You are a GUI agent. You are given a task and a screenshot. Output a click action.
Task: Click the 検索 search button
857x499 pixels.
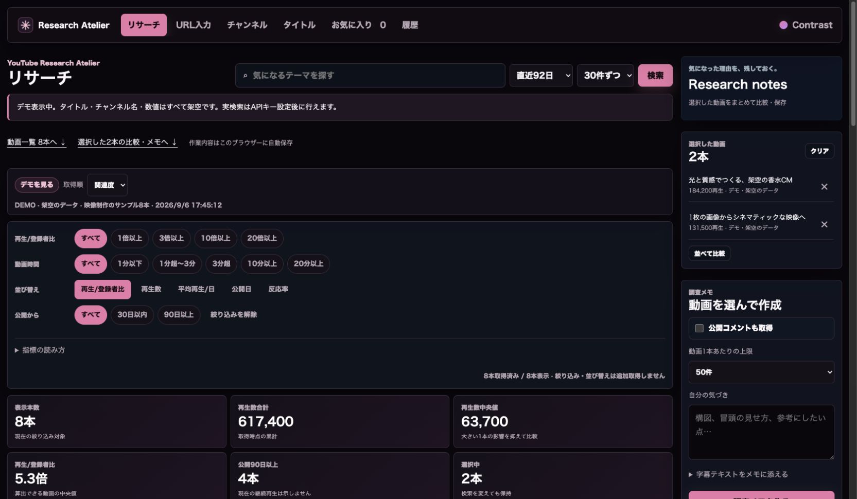655,76
